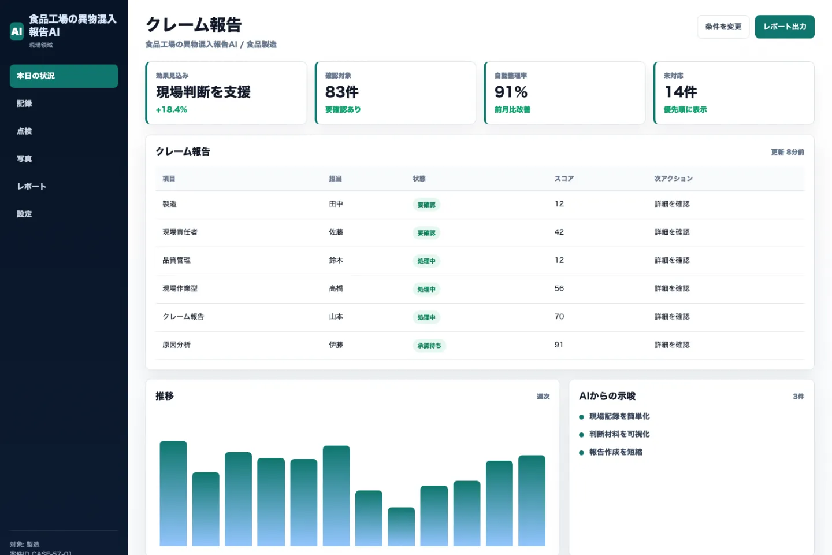Viewport: 832px width, 555px height.
Task: Click the レポート出力 button
Action: (x=784, y=27)
